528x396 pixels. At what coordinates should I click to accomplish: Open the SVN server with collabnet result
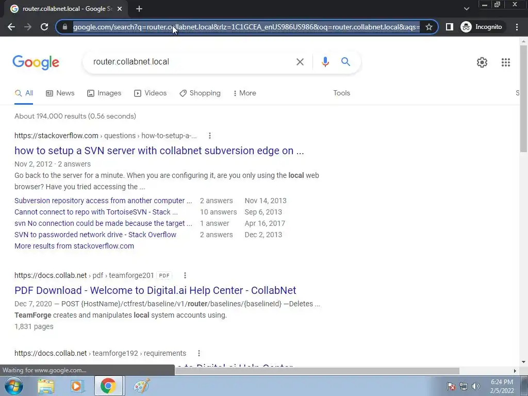[159, 151]
